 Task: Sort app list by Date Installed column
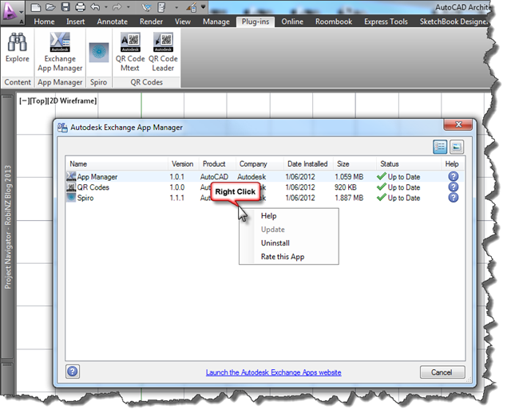(x=307, y=163)
